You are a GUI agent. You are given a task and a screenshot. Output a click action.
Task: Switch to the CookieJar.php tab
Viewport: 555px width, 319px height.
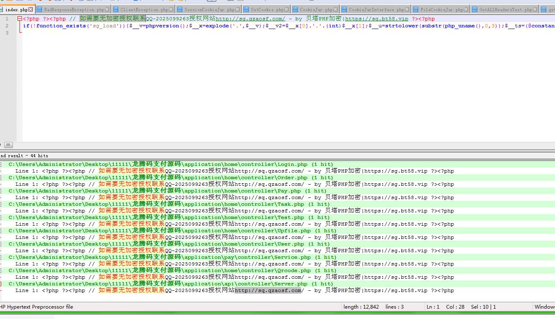point(316,10)
